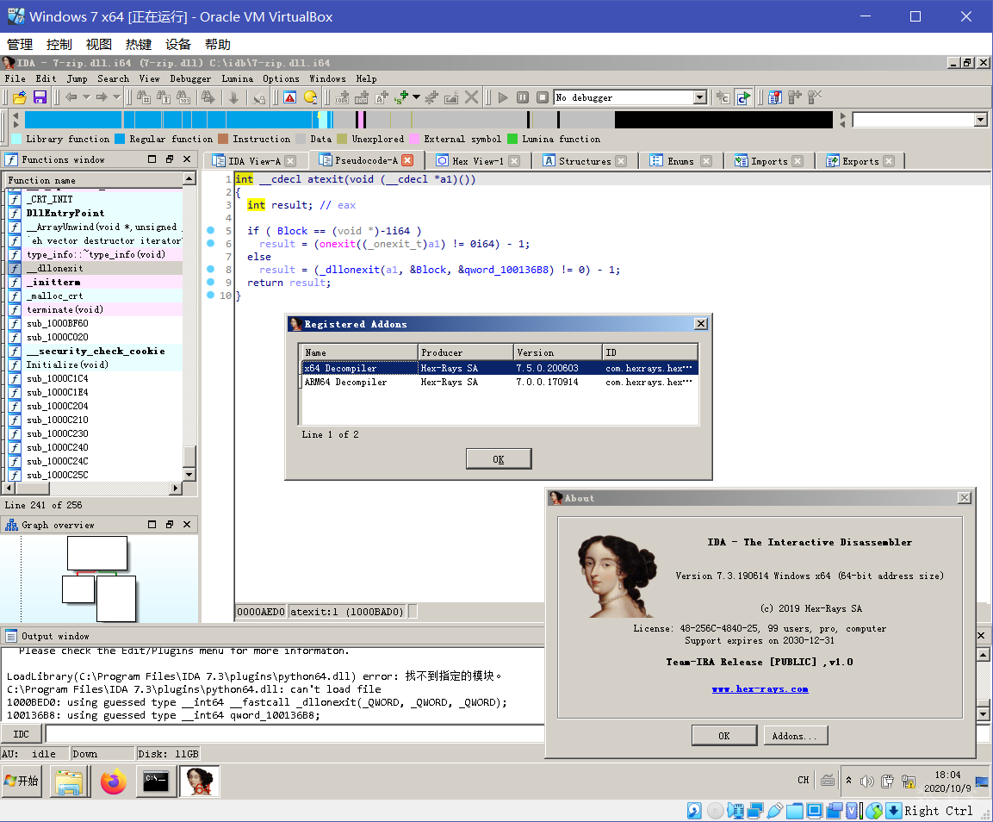Click the search immediate value binoculars icon
The image size is (993, 822).
(x=144, y=97)
